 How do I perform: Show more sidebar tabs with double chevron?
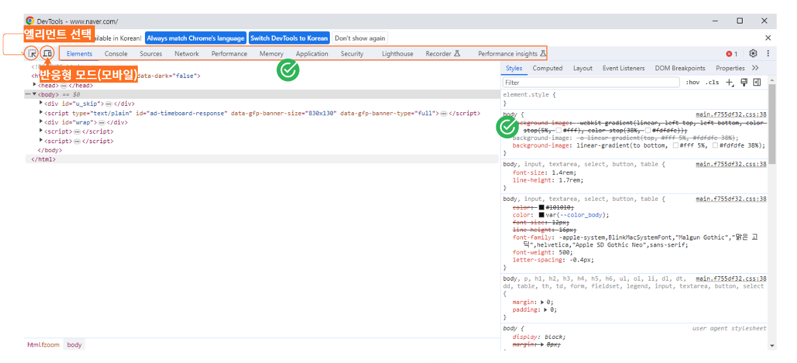[x=755, y=68]
